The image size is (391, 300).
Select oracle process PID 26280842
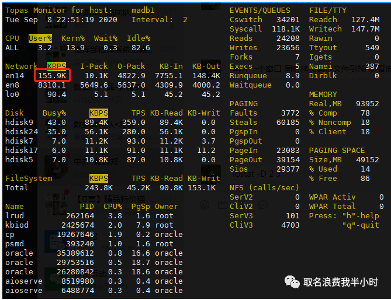pos(75,271)
